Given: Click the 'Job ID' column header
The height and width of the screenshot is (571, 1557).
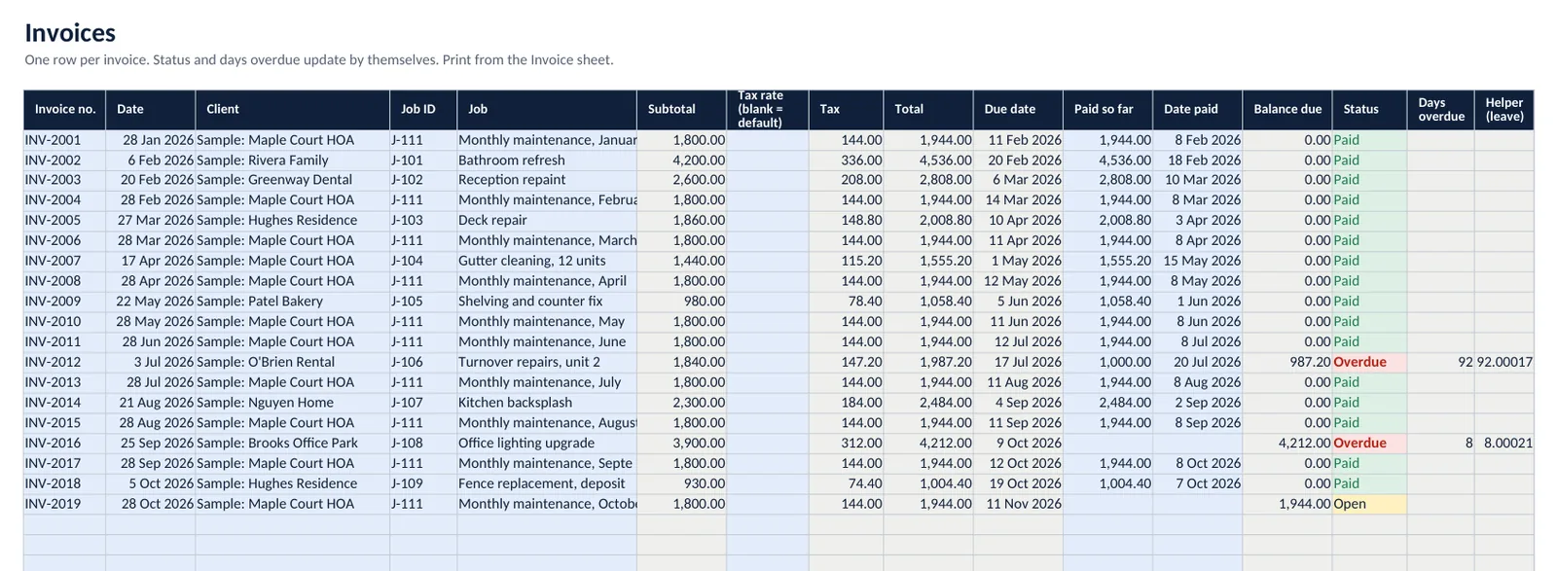Looking at the screenshot, I should click(423, 110).
